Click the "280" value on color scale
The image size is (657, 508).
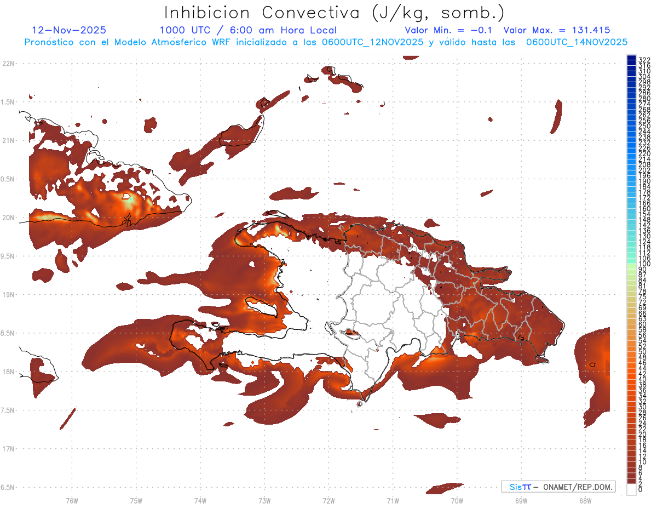click(644, 98)
